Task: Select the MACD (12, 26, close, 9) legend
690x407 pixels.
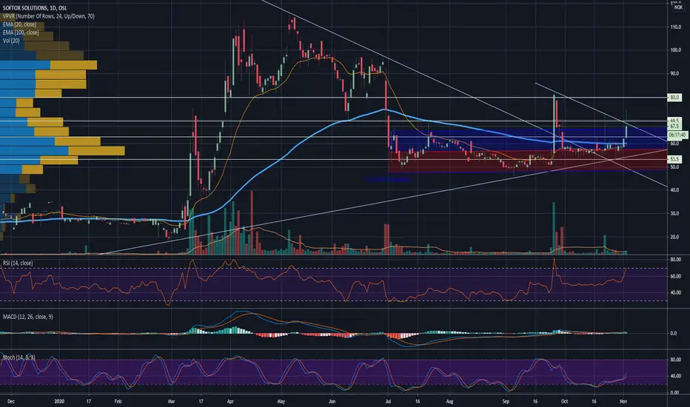Action: 28,317
